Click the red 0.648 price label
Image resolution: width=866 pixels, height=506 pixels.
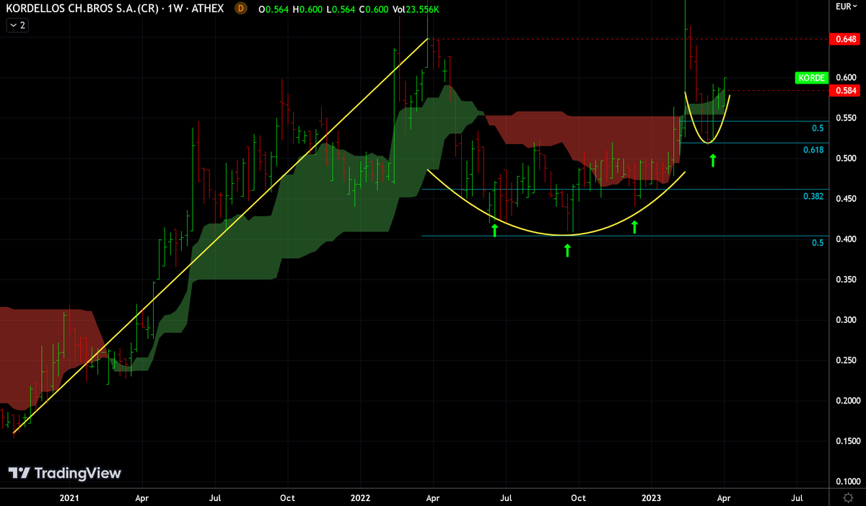[846, 39]
